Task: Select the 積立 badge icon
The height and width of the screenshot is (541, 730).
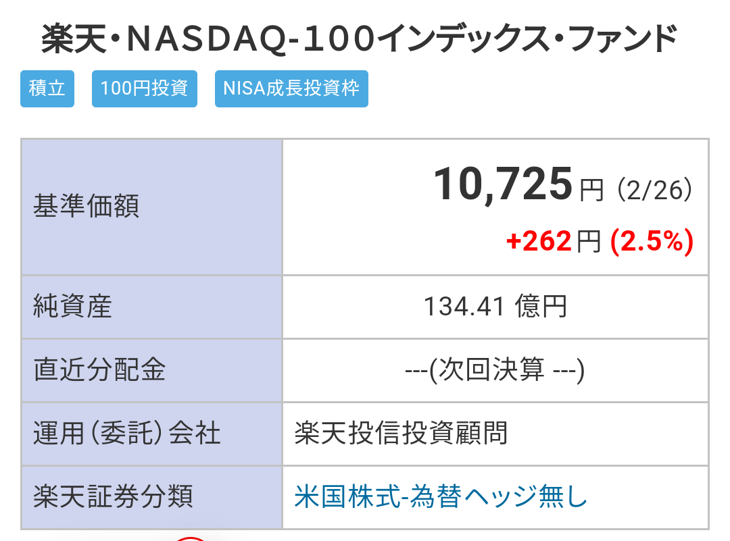Action: click(x=47, y=88)
